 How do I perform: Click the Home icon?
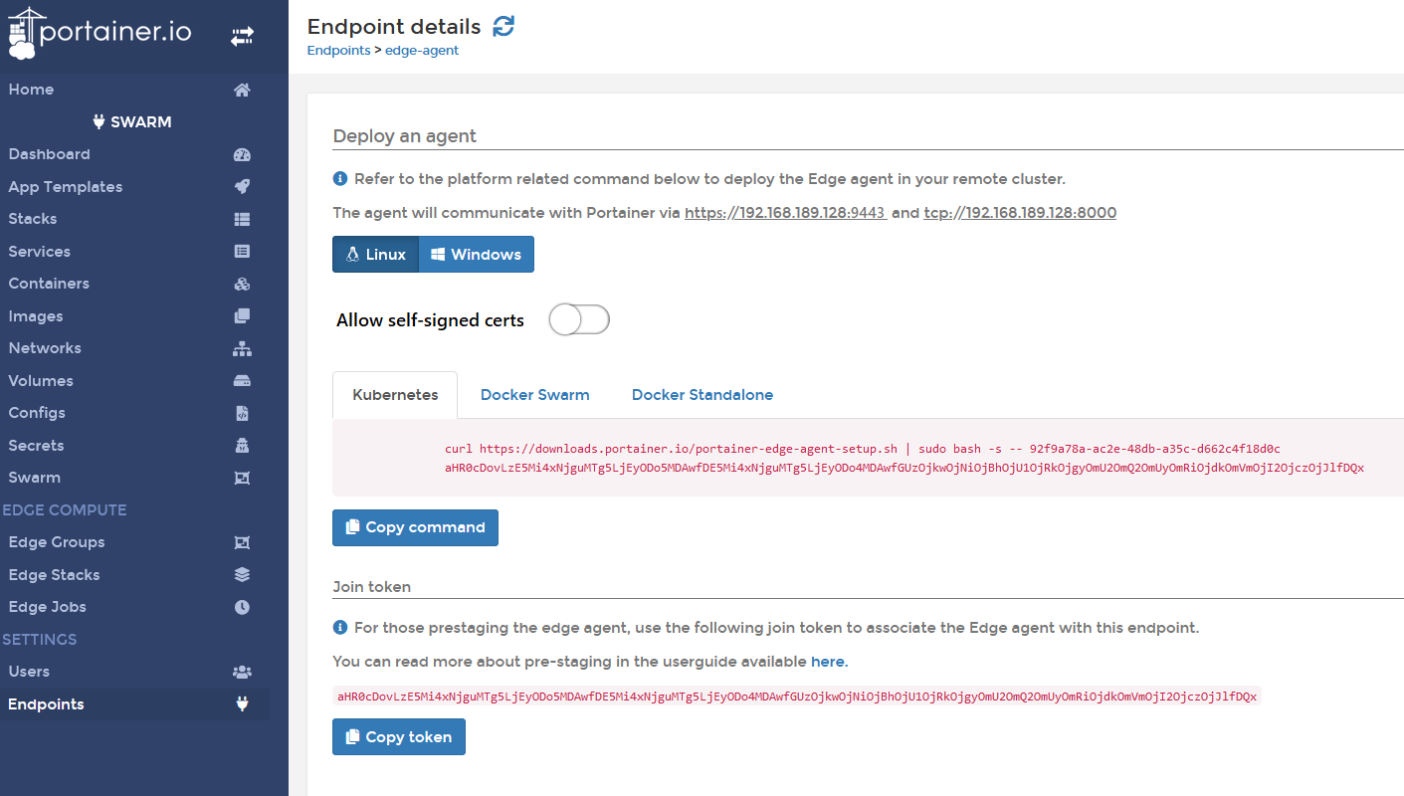242,89
